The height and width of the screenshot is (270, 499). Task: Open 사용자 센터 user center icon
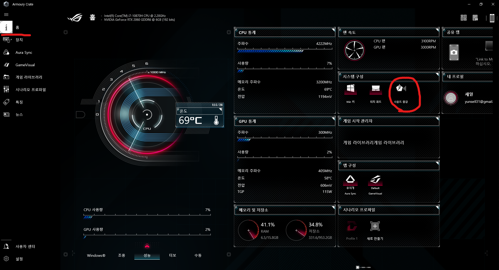pos(6,246)
